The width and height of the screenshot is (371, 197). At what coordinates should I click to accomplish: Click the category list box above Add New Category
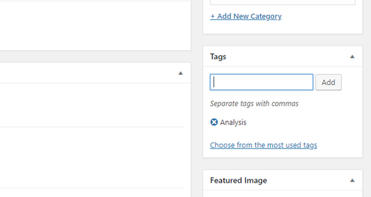(283, 3)
